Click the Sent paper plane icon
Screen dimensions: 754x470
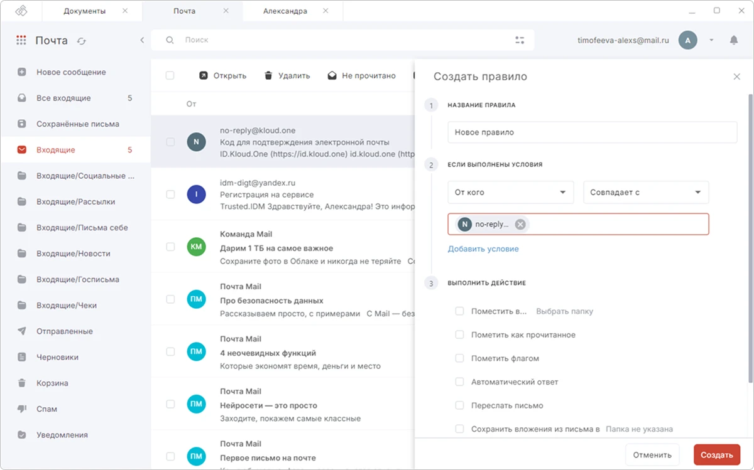pyautogui.click(x=22, y=331)
